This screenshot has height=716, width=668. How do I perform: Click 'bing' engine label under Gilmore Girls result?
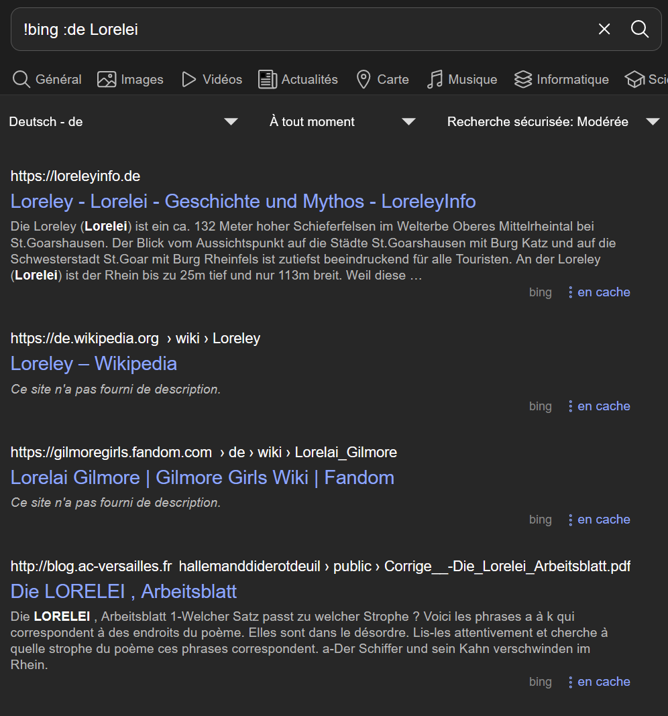click(540, 520)
